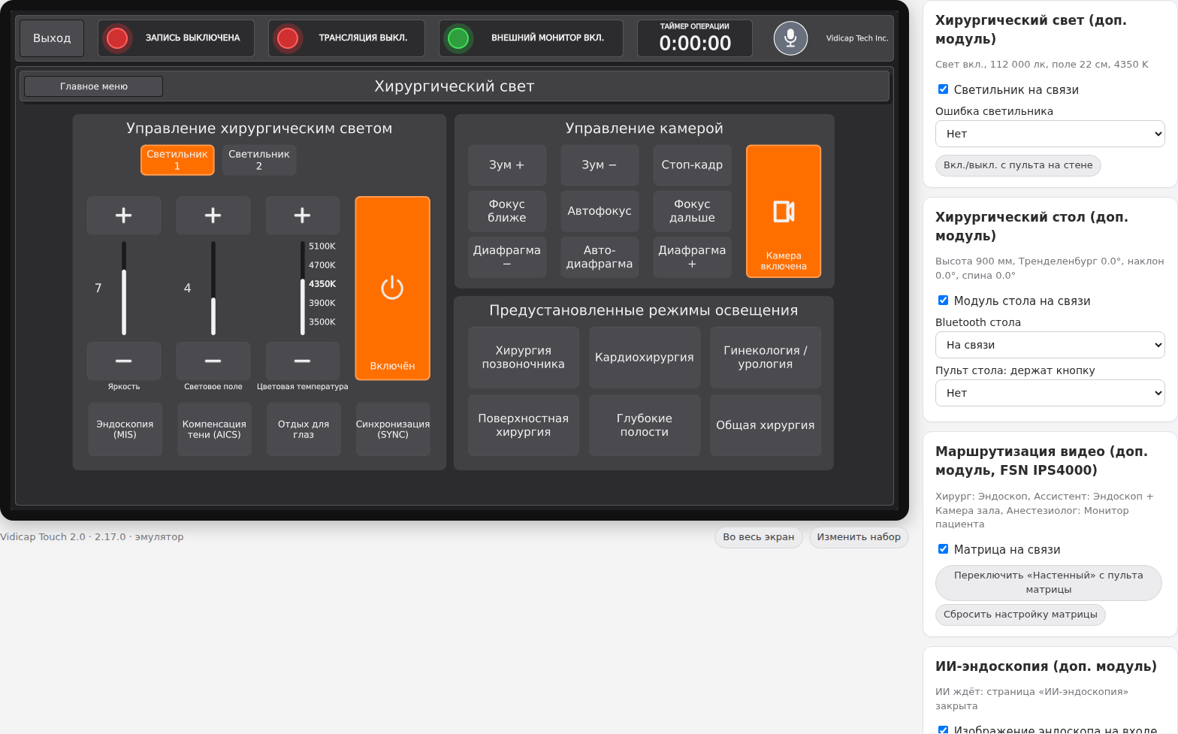This screenshot has width=1178, height=734.
Task: Return to Главное меню
Action: pyautogui.click(x=94, y=86)
